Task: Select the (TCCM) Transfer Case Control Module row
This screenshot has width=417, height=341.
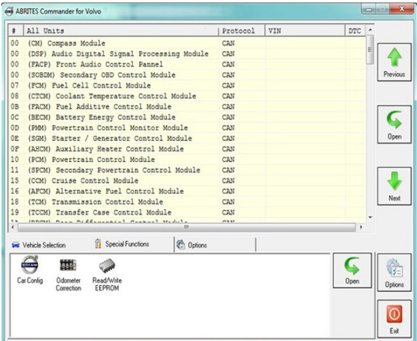Action: pyautogui.click(x=187, y=213)
